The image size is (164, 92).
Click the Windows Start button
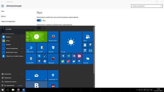3,90
